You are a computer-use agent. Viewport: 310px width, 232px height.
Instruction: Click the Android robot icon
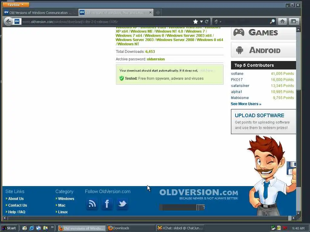(239, 50)
